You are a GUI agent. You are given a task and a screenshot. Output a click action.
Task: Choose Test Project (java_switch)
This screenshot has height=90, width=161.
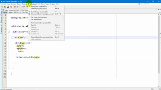point(46,9)
